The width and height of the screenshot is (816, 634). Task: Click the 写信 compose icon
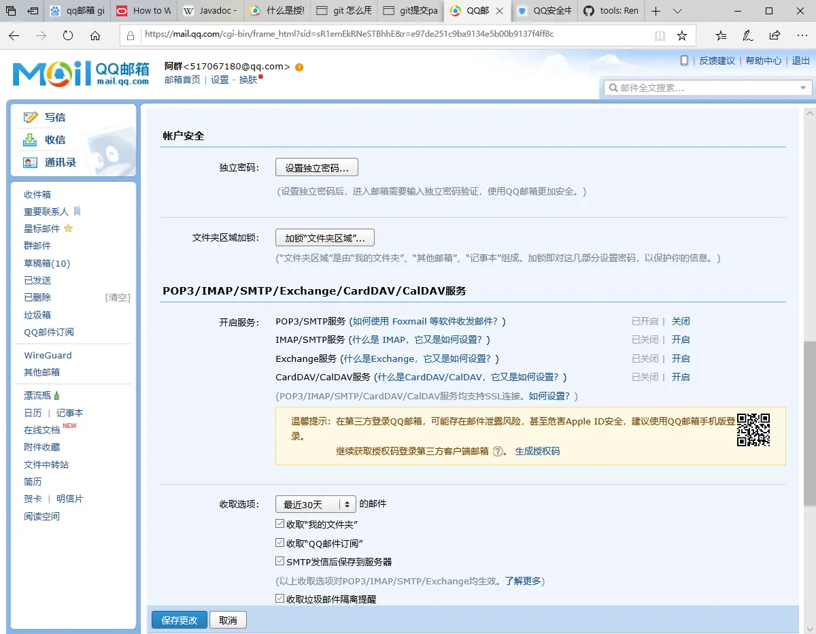pyautogui.click(x=31, y=117)
